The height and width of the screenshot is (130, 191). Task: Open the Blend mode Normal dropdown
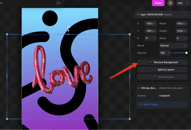pos(173,46)
